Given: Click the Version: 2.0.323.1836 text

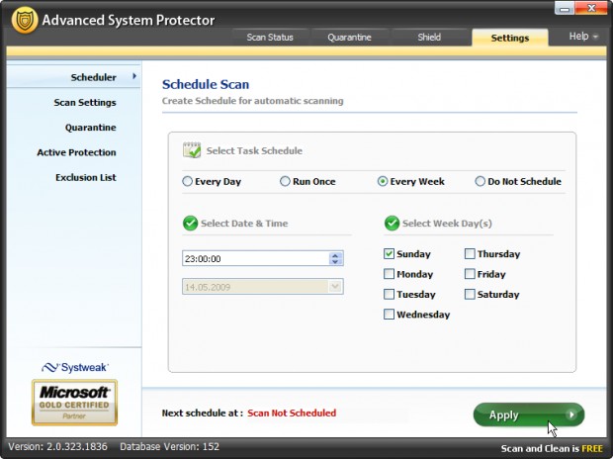Looking at the screenshot, I should click(x=57, y=446).
